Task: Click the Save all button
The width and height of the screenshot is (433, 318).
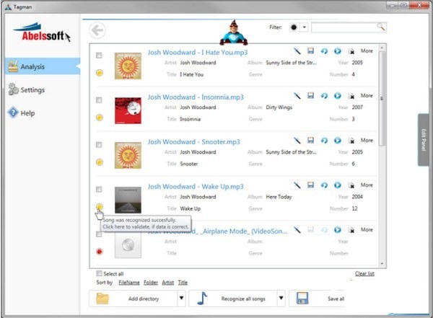Action: (x=317, y=299)
